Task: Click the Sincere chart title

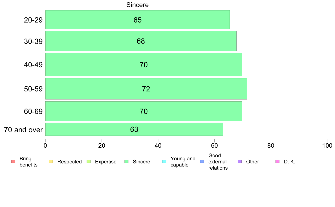Action: point(137,5)
